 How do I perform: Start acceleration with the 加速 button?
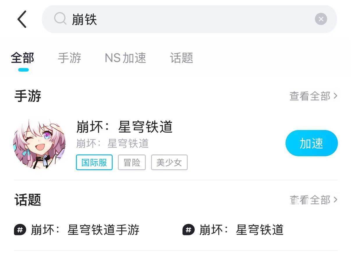[x=311, y=143]
